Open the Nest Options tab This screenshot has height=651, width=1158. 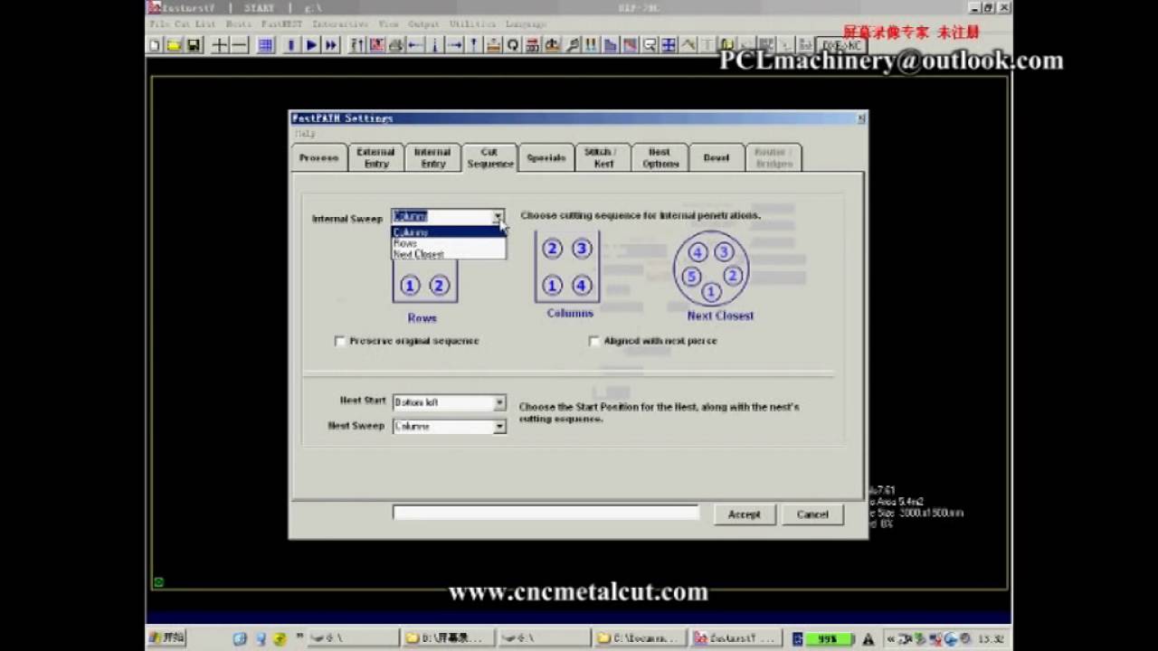tap(660, 157)
